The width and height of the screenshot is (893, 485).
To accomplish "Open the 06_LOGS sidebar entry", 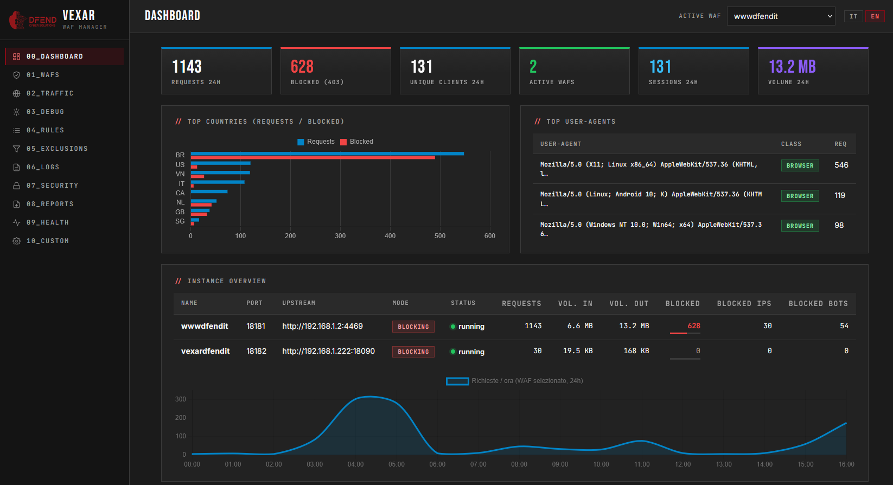I will [x=64, y=167].
